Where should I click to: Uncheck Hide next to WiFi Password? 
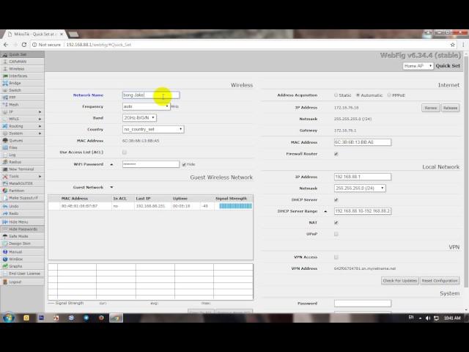point(184,164)
